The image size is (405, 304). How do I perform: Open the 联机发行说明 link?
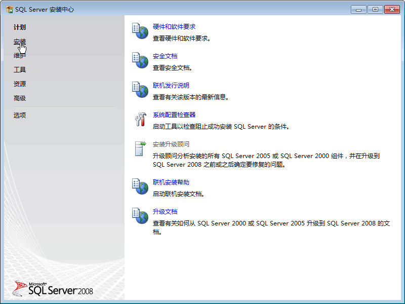[x=171, y=85]
